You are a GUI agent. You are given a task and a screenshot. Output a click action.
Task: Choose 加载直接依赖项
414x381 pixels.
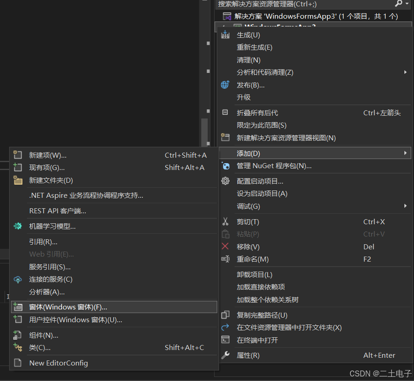[315, 287]
